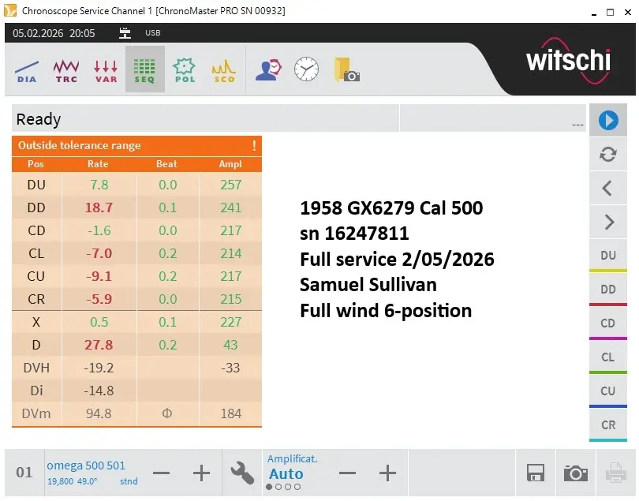Select the DU position tab

607,255
